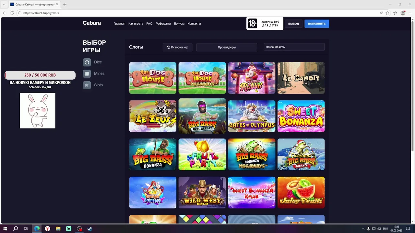The image size is (415, 233).
Task: Open the volume tray icon
Action: [x=379, y=228]
